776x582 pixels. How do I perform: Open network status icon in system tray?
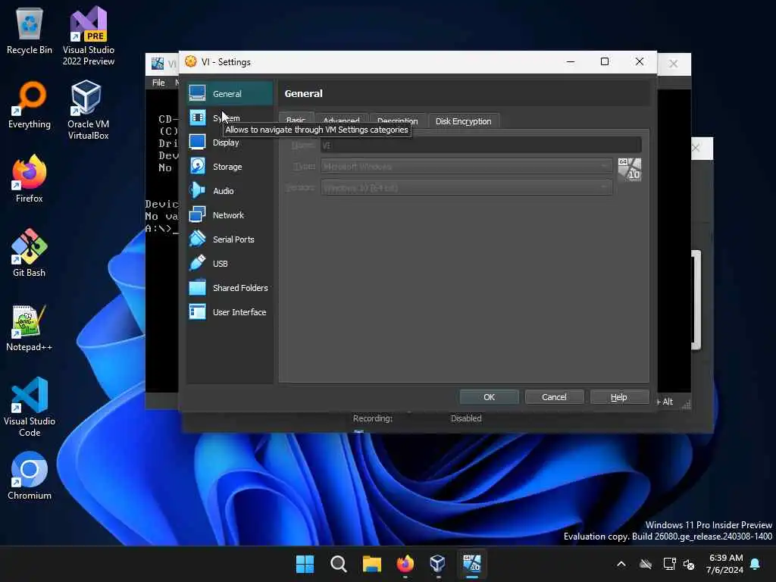click(x=669, y=564)
